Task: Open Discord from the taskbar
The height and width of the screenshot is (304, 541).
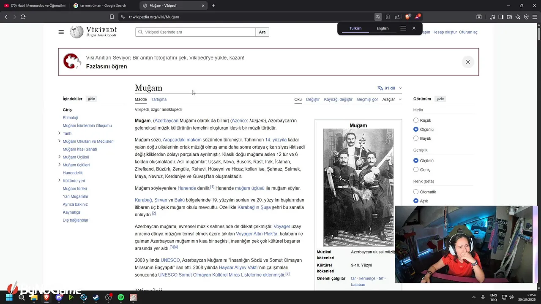Action: (59, 297)
